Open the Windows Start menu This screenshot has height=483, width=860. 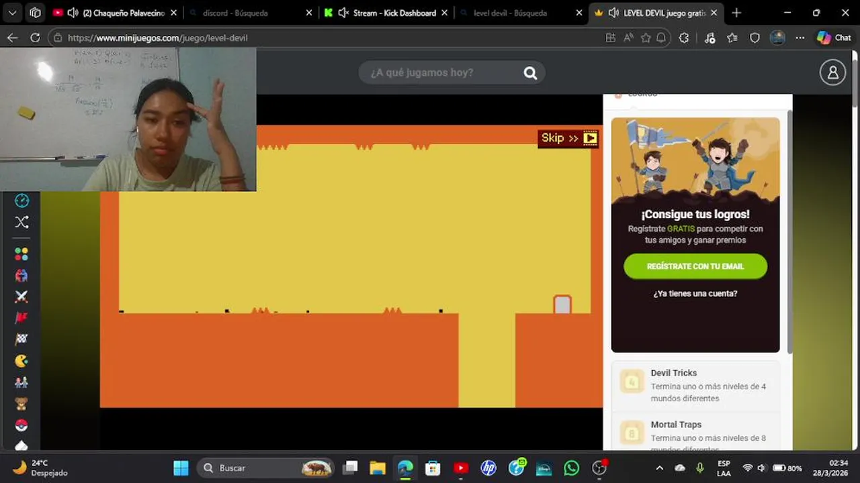point(181,468)
